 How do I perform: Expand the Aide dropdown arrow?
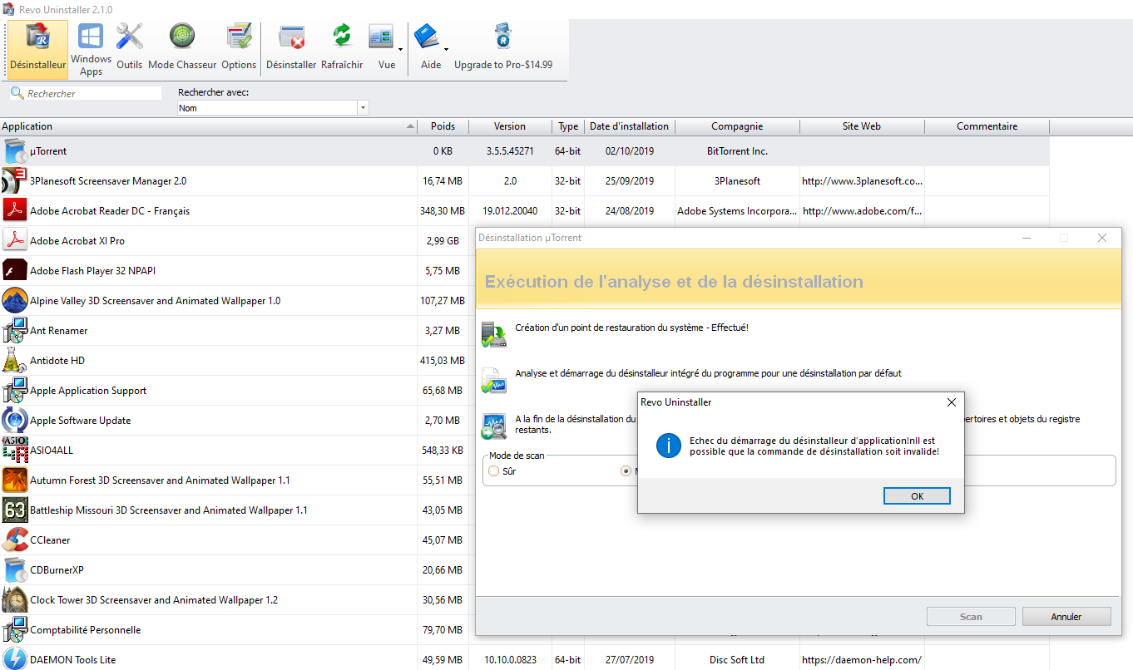click(446, 50)
